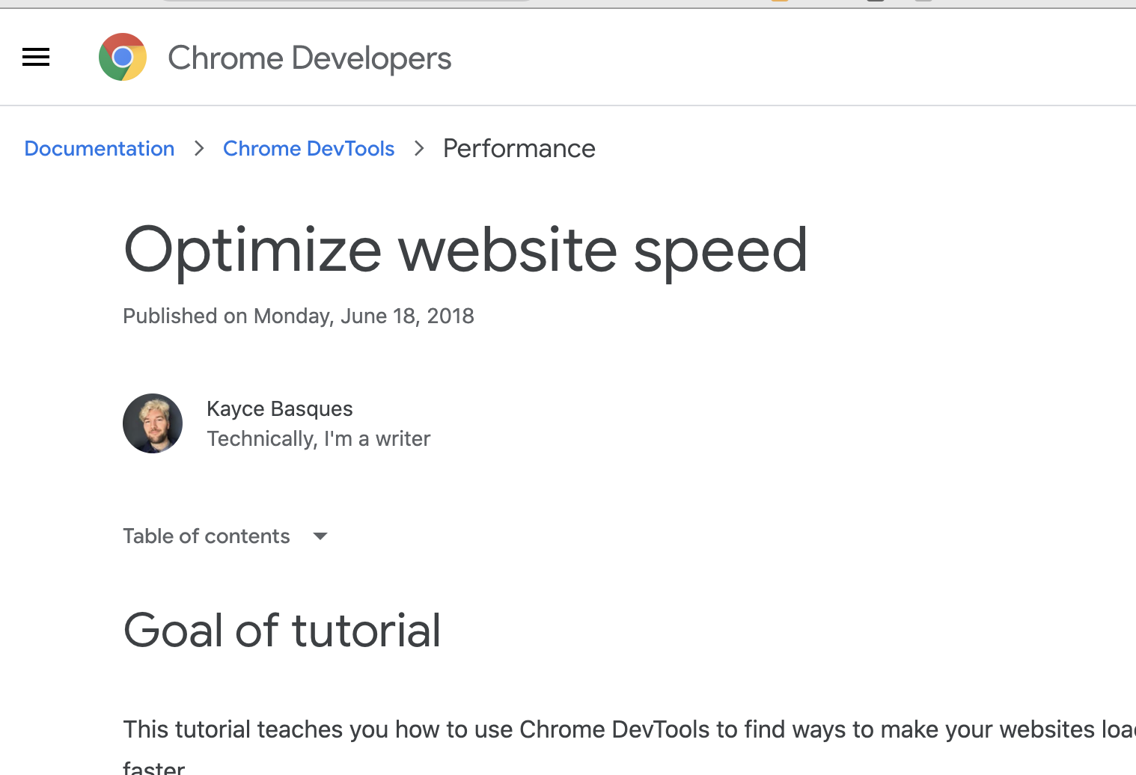Click the Goal of tutorial heading

(282, 631)
